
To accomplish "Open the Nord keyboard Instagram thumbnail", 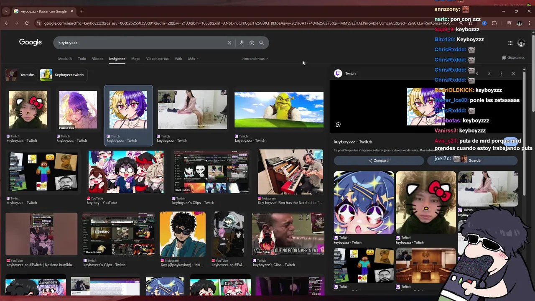I will pos(290,172).
